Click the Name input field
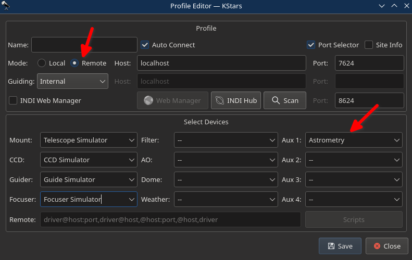The image size is (412, 260). click(84, 45)
